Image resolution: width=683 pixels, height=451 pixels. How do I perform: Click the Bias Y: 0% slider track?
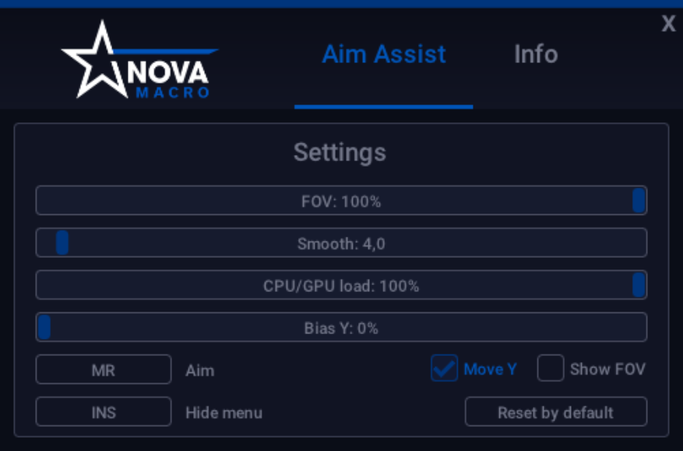341,327
